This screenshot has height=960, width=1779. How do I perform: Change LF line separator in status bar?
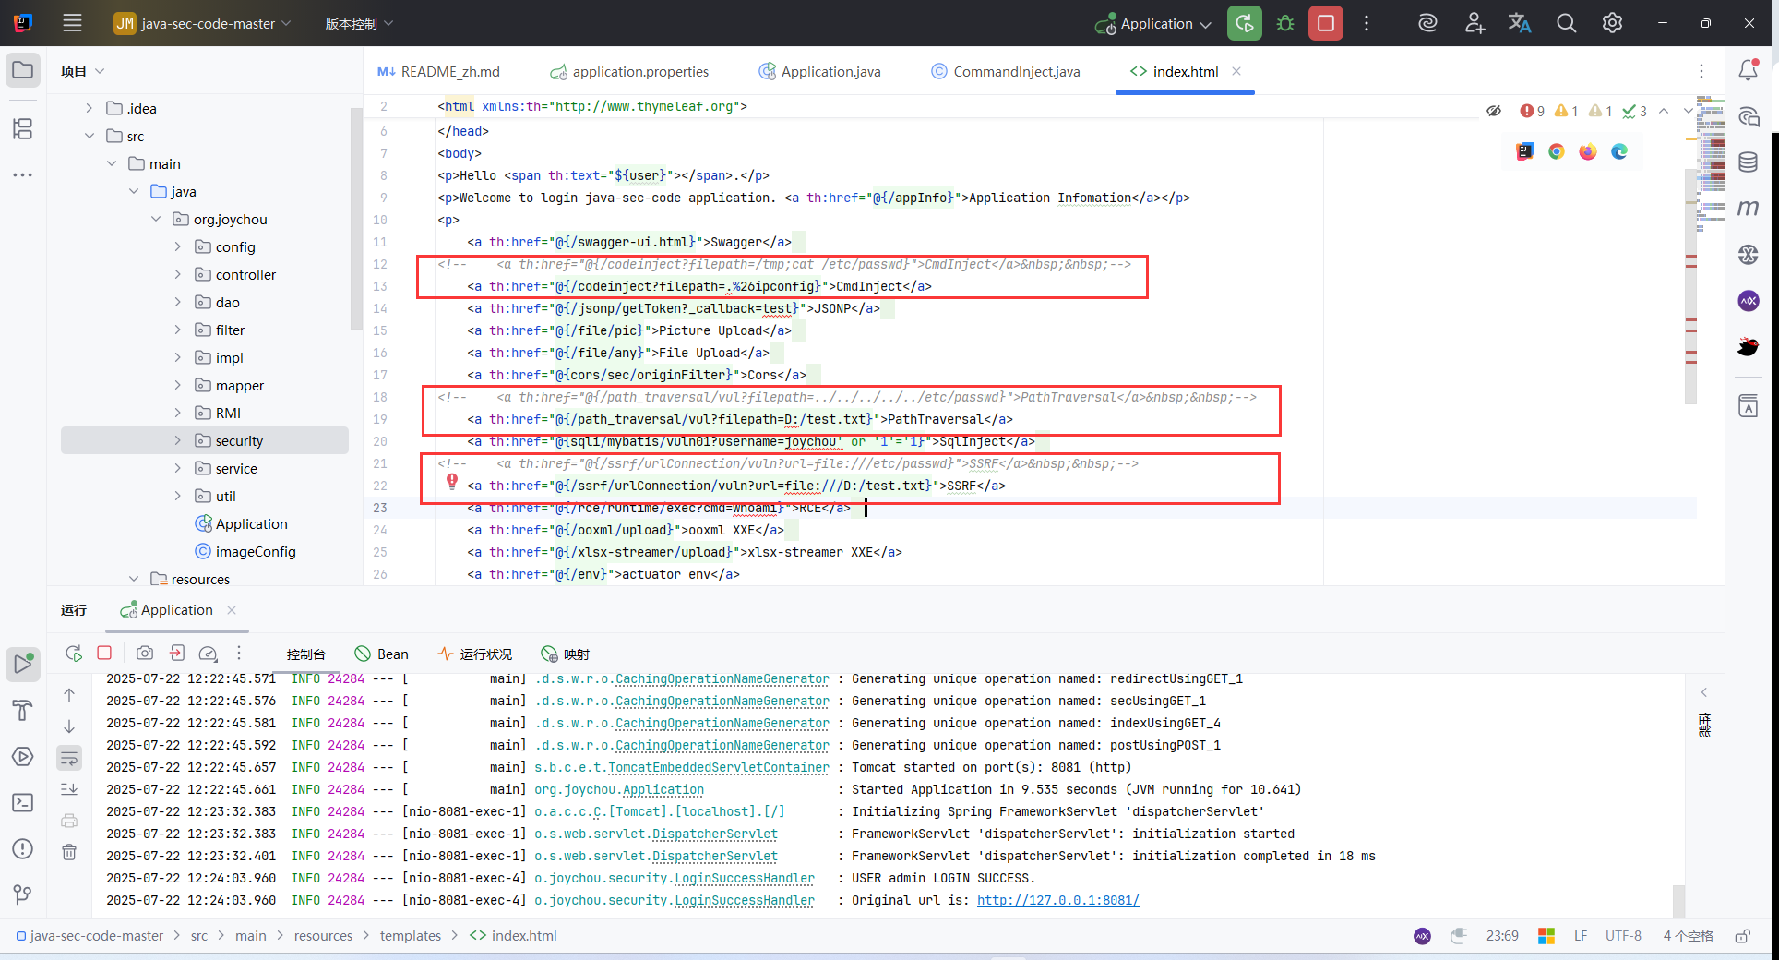pyautogui.click(x=1581, y=936)
